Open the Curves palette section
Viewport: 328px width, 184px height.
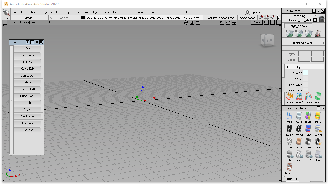click(x=27, y=62)
